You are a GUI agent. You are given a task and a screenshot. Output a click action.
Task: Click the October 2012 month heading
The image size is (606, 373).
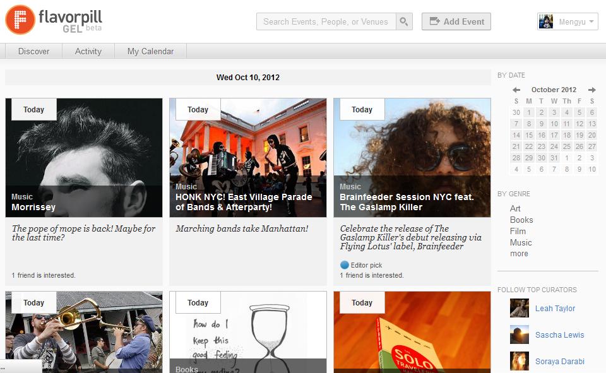pyautogui.click(x=554, y=90)
